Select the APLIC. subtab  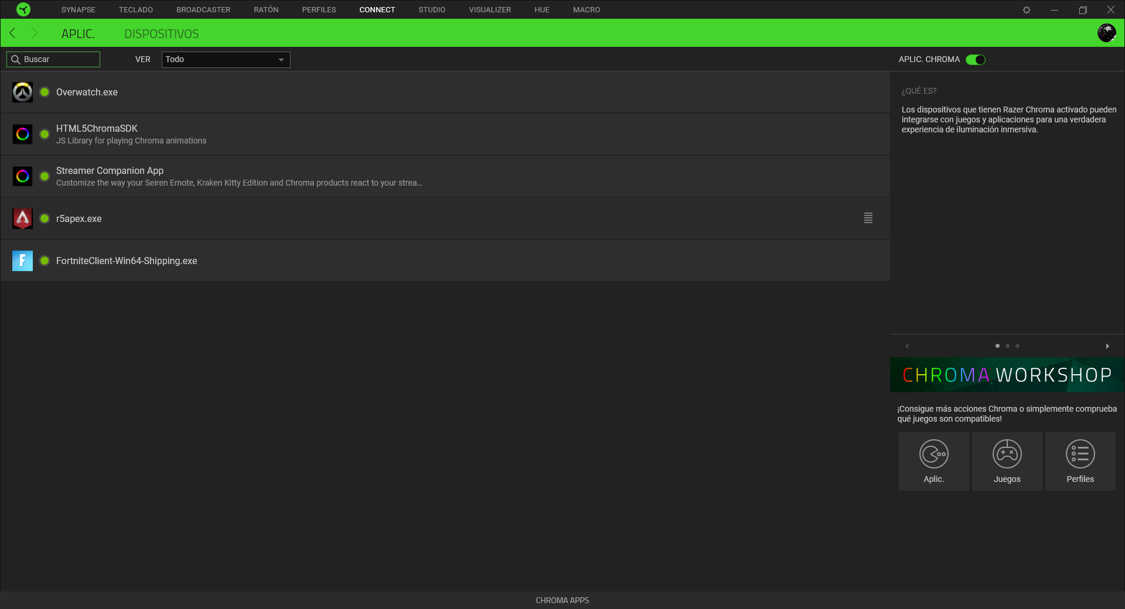click(78, 34)
